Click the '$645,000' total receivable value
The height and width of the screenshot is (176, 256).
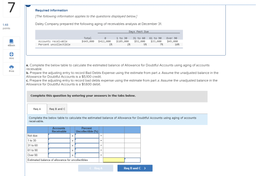pyautogui.click(x=88, y=41)
